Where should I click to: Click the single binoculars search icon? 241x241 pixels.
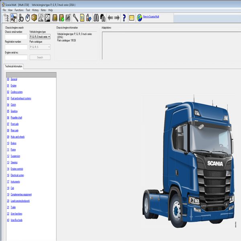(96, 18)
